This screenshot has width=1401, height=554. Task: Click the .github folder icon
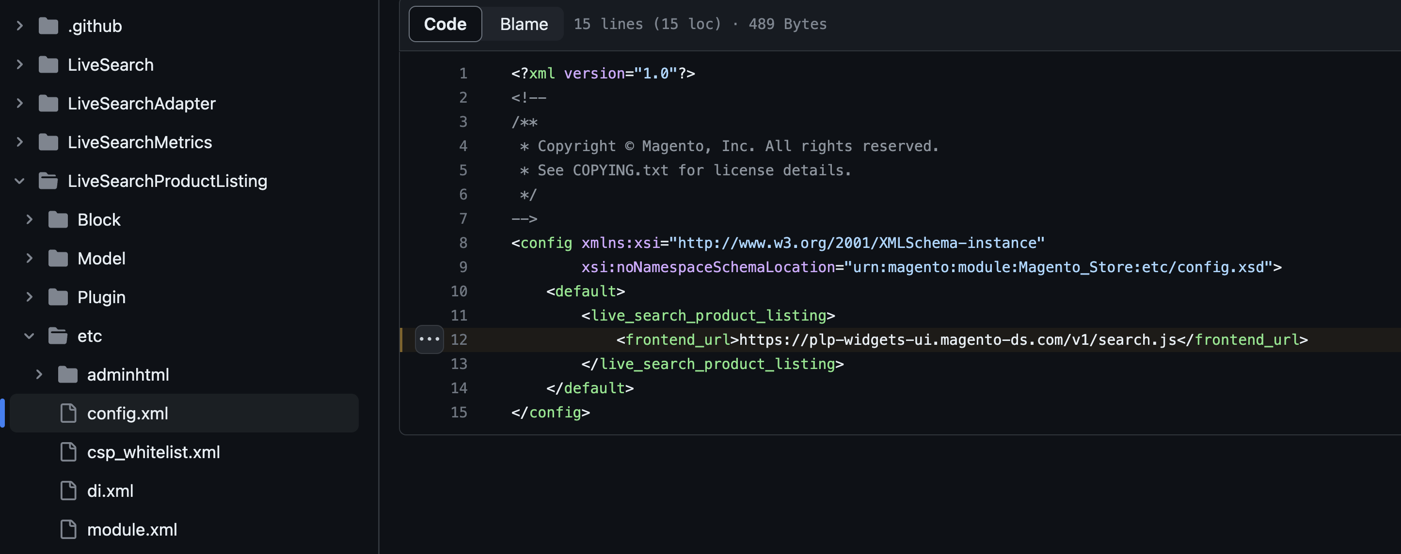[x=48, y=26]
